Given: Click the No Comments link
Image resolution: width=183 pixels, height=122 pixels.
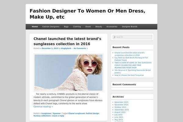Looking at the screenshot, I should pyautogui.click(x=81, y=48).
